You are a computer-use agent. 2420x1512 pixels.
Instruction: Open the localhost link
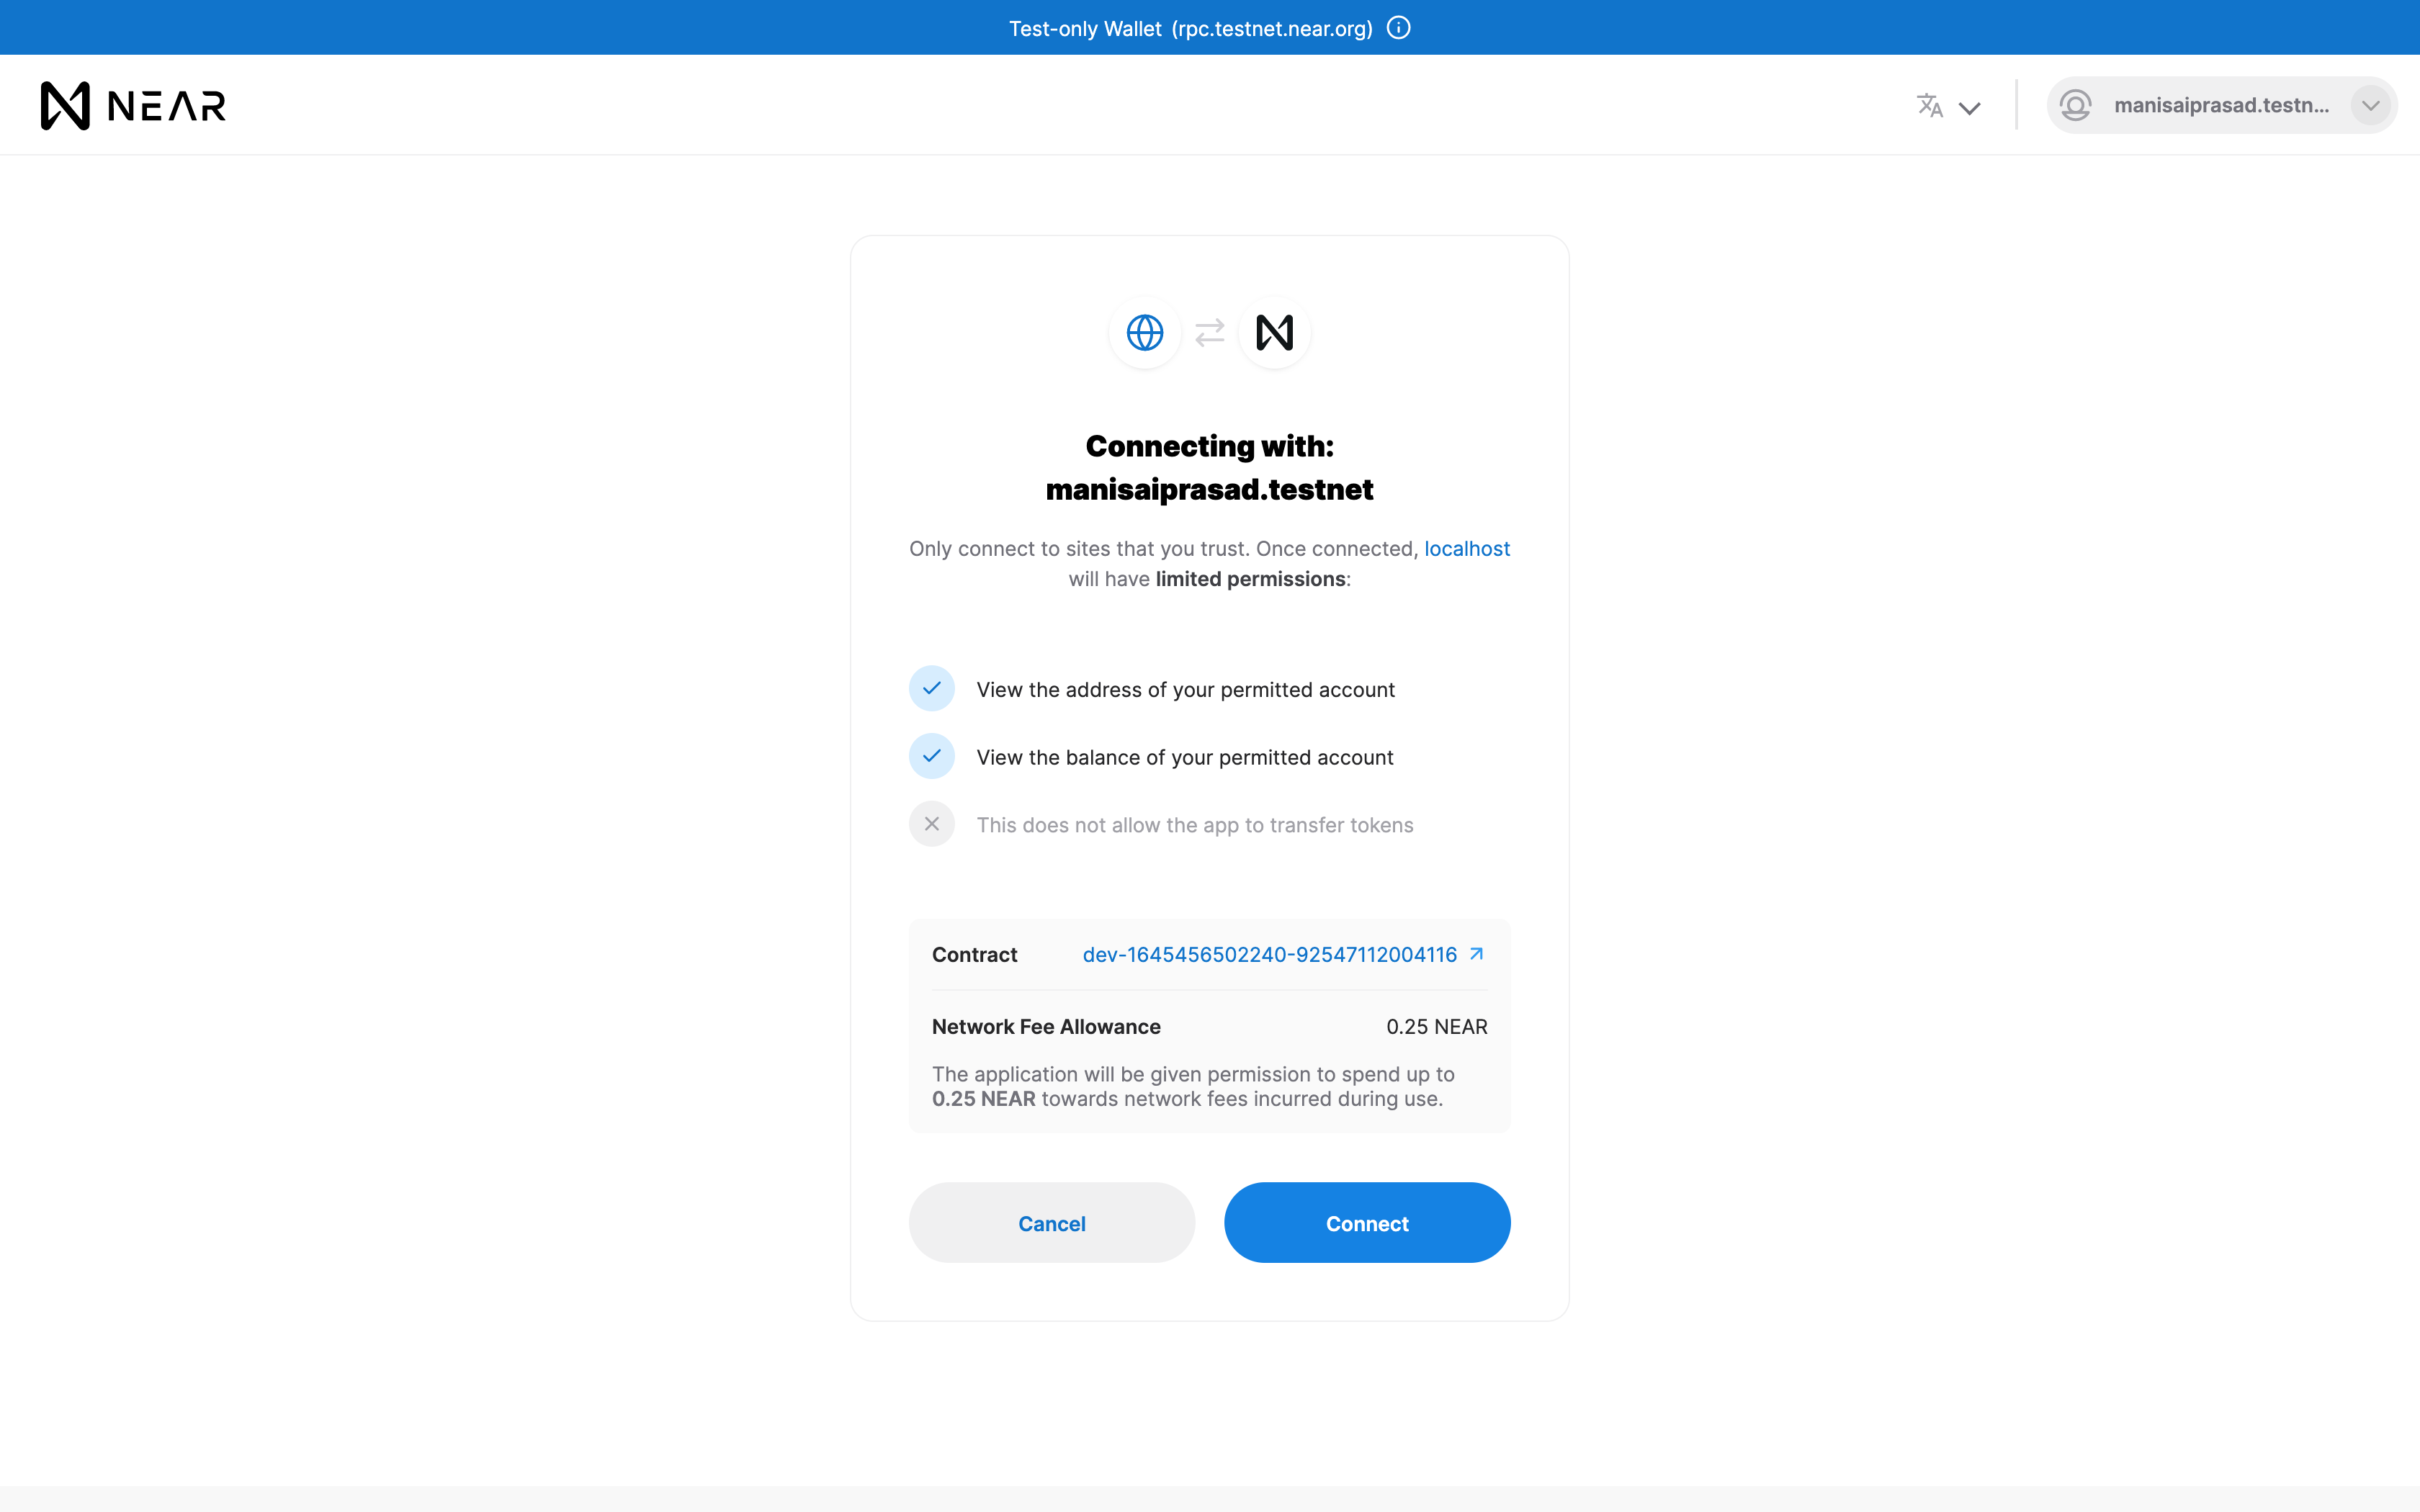coord(1466,548)
